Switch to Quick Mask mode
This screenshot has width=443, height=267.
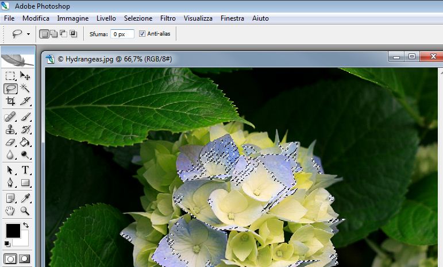point(25,259)
